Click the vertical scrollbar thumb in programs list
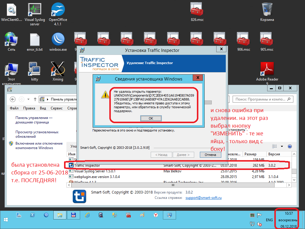305x229 pixels. 294,171
